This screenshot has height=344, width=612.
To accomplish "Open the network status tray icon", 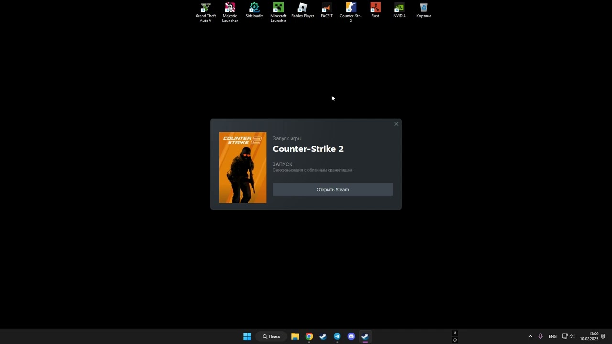I will pyautogui.click(x=564, y=337).
